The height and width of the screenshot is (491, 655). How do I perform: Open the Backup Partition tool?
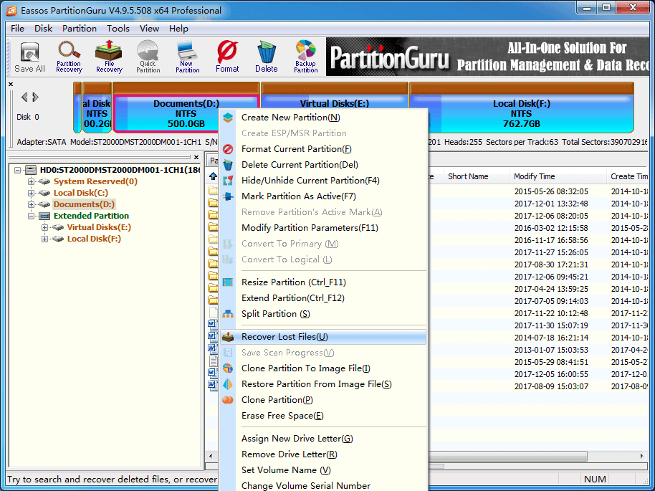pyautogui.click(x=305, y=57)
